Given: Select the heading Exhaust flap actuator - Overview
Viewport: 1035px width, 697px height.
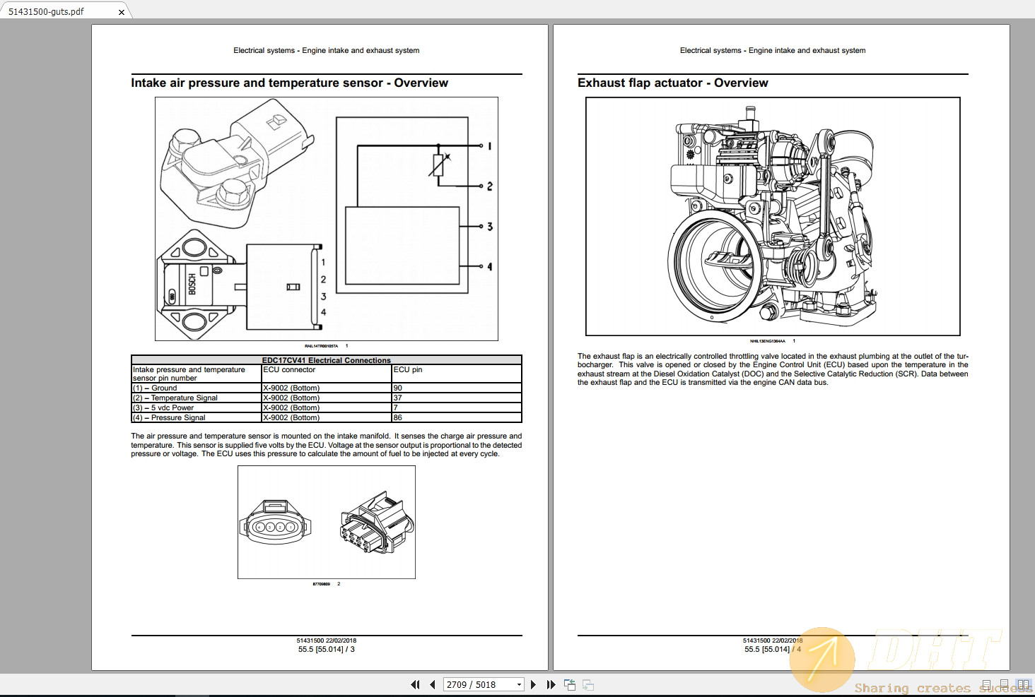Looking at the screenshot, I should [672, 83].
